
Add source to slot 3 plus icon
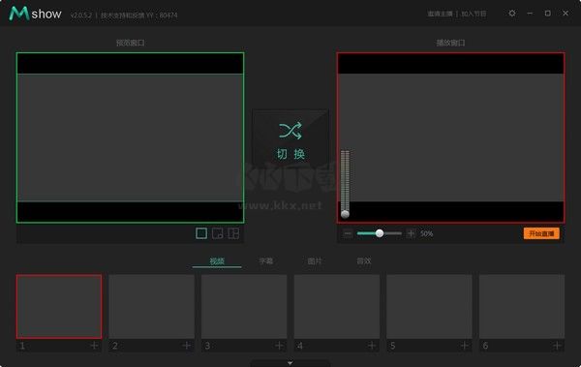coord(280,346)
